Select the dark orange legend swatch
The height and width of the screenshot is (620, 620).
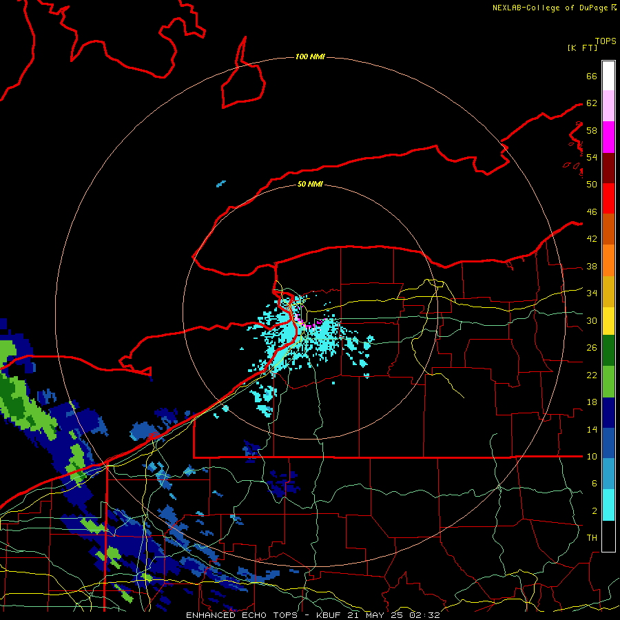[x=608, y=229]
